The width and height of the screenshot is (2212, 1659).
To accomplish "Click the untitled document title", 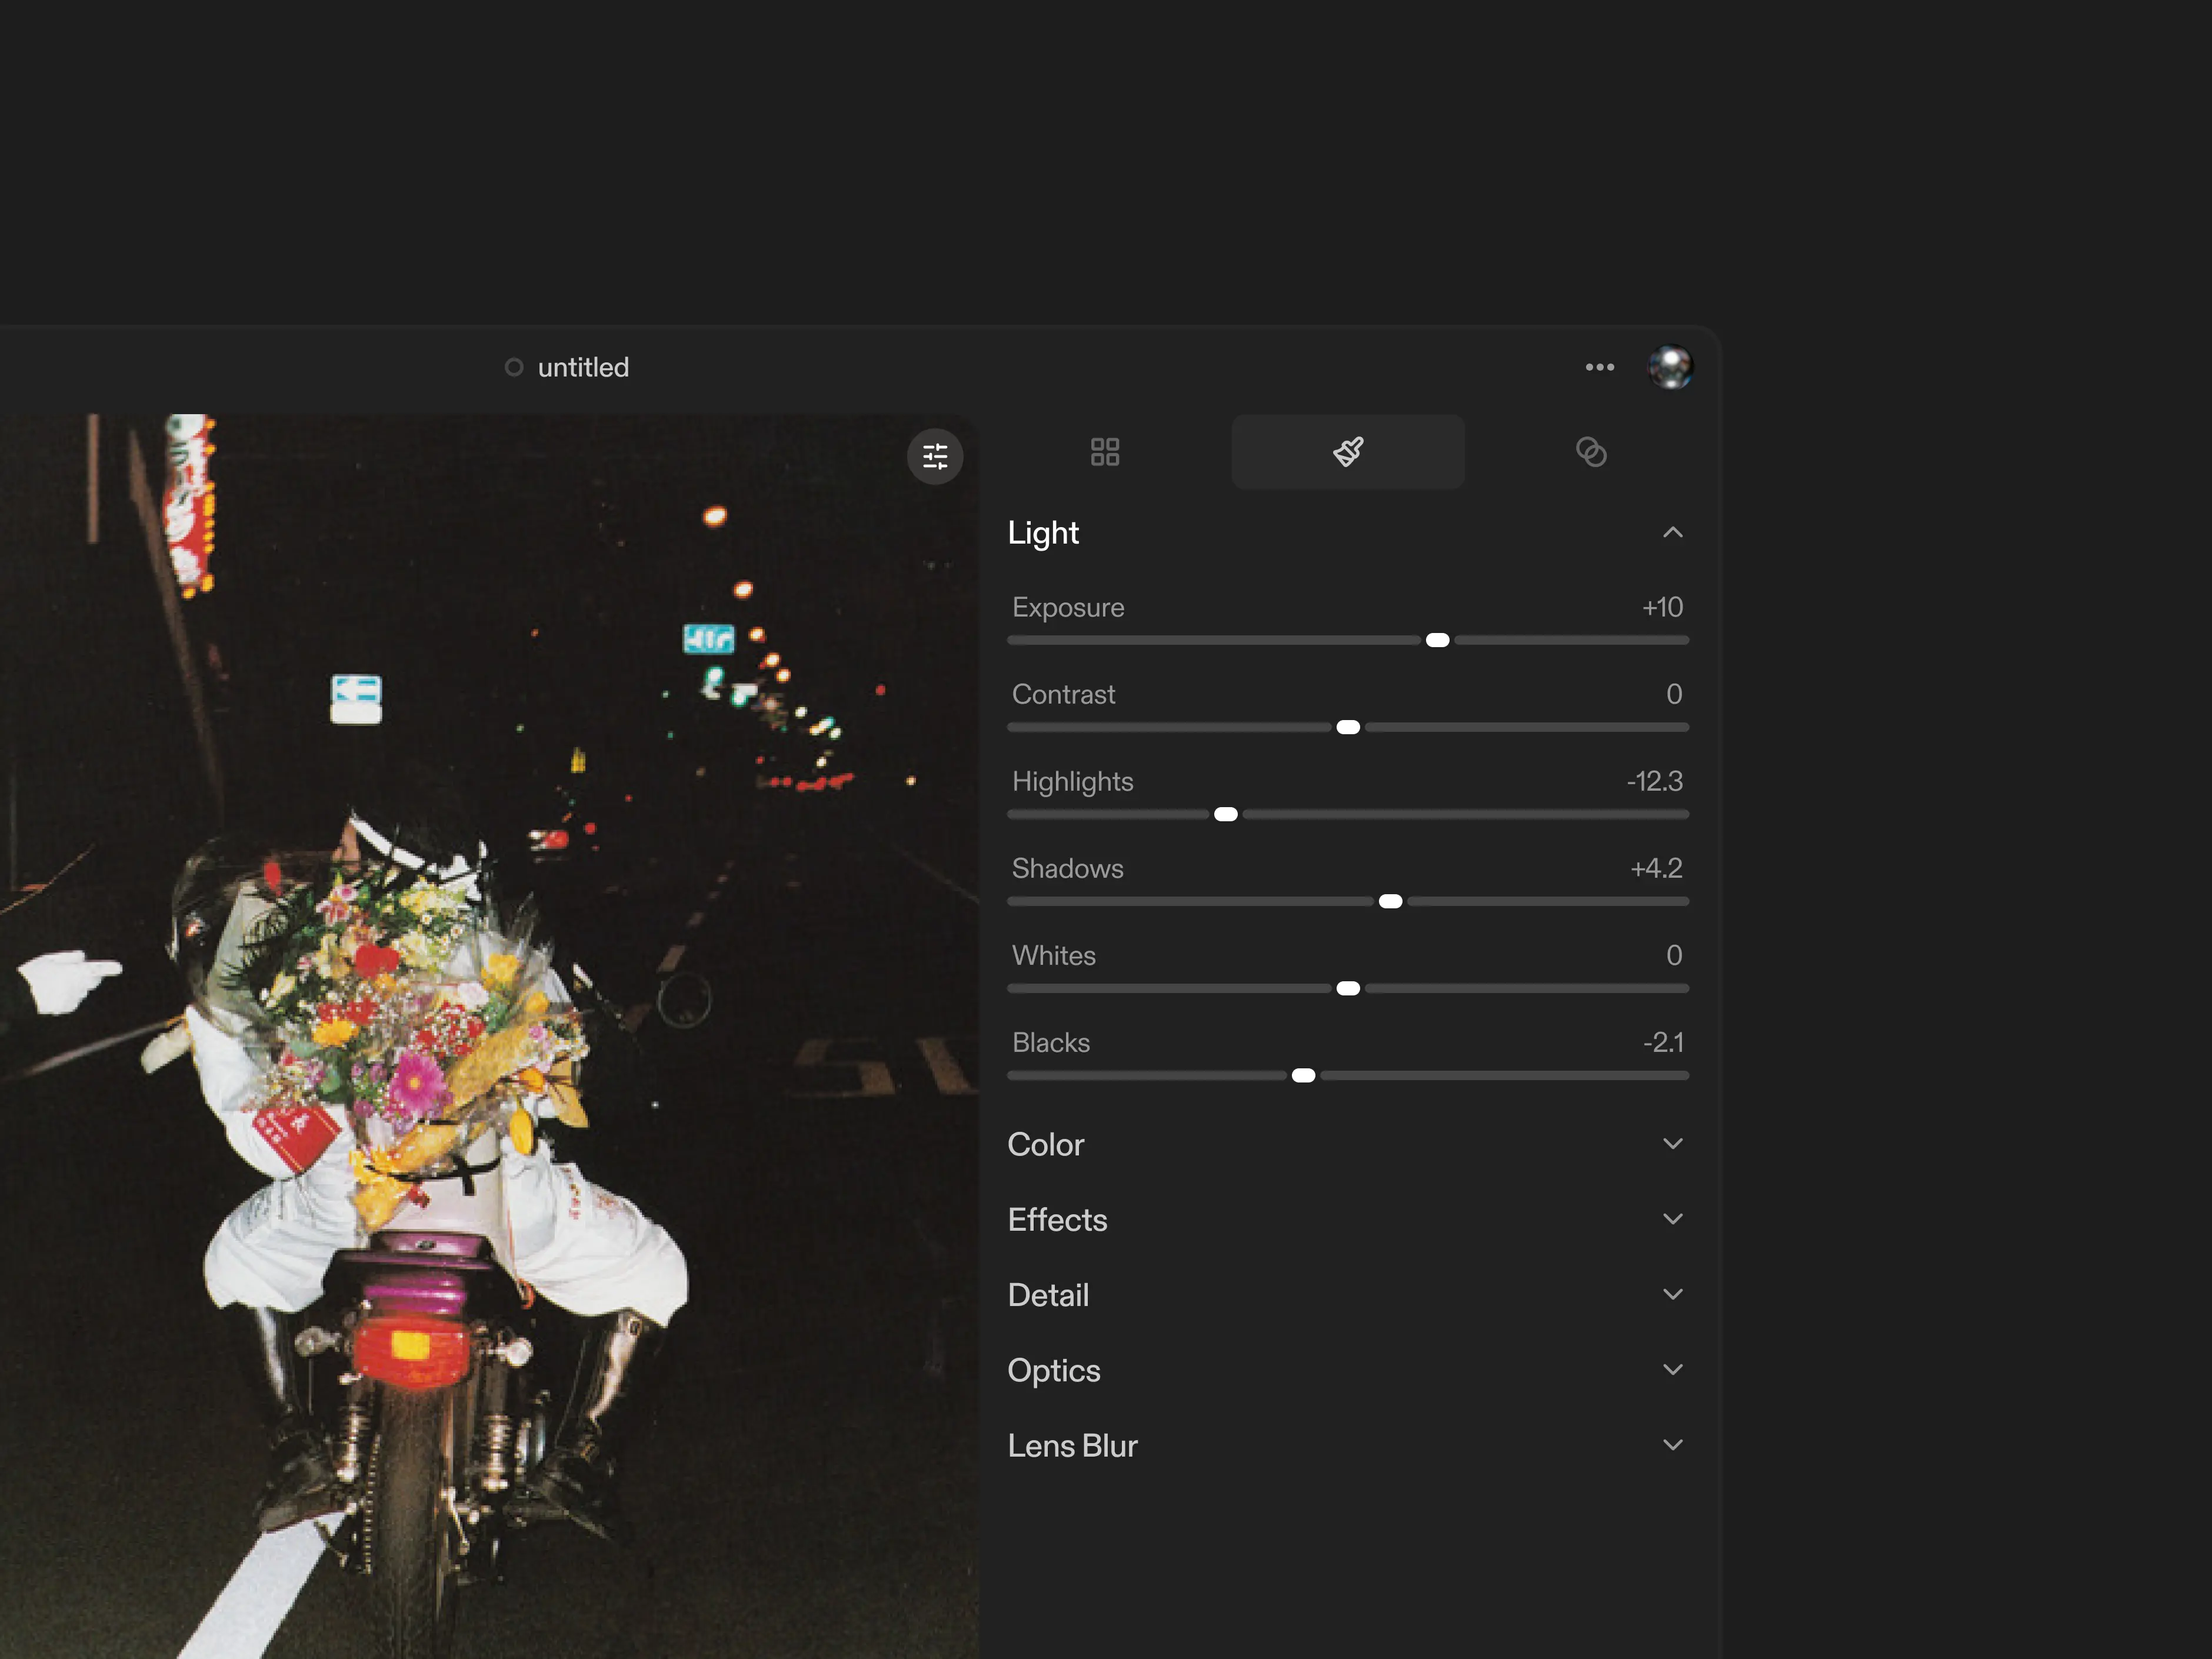I will click(583, 367).
